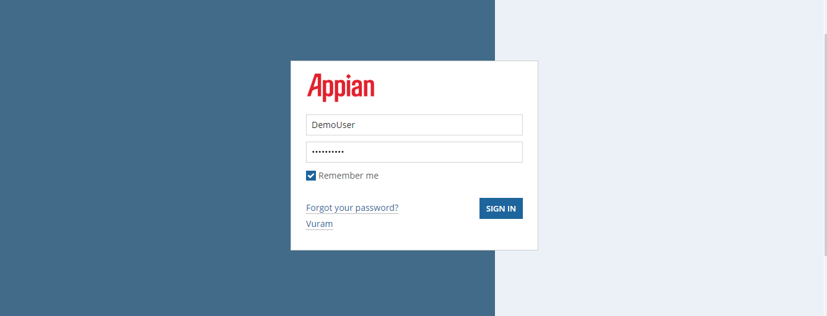The height and width of the screenshot is (316, 827).
Task: Toggle the white checkmark next to Remember me
Action: pyautogui.click(x=311, y=176)
